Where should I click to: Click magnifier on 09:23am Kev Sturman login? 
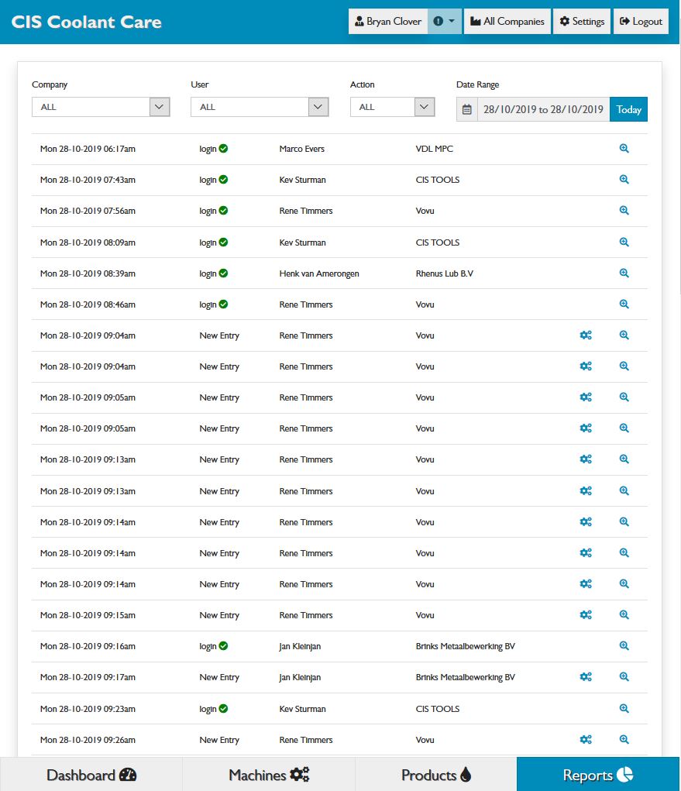tap(624, 709)
